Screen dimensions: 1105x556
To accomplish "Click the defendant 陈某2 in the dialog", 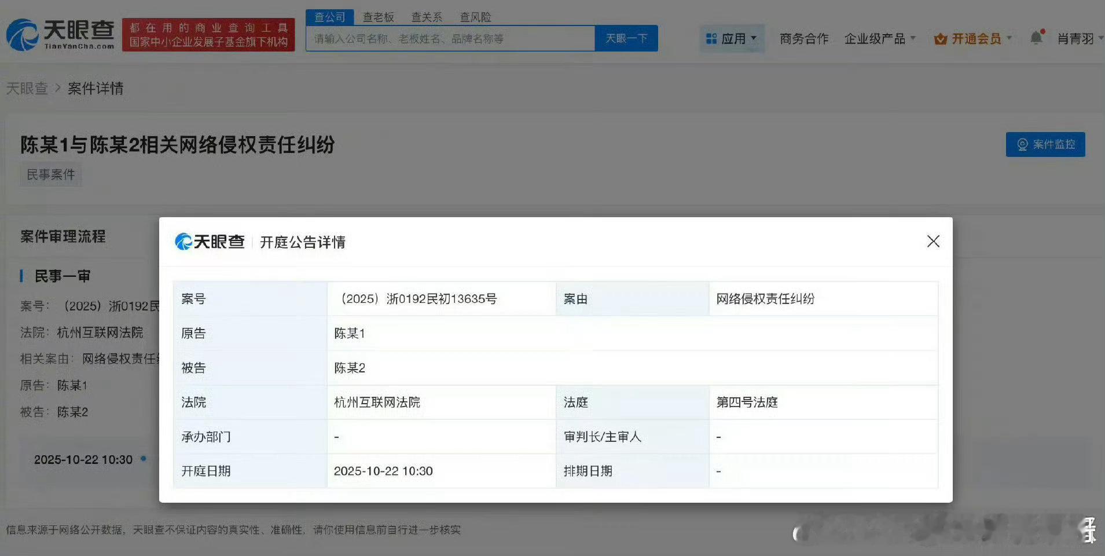I will (350, 368).
